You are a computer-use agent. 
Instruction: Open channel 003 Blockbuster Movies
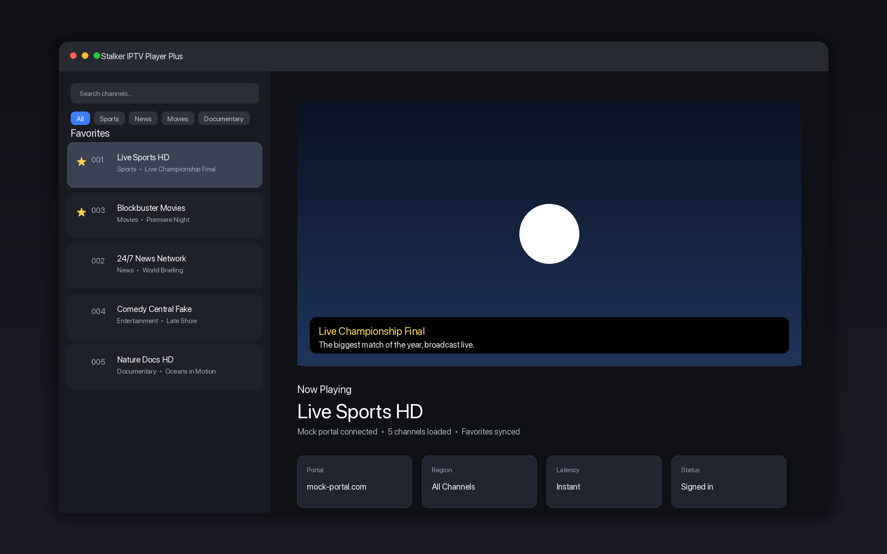pyautogui.click(x=165, y=215)
